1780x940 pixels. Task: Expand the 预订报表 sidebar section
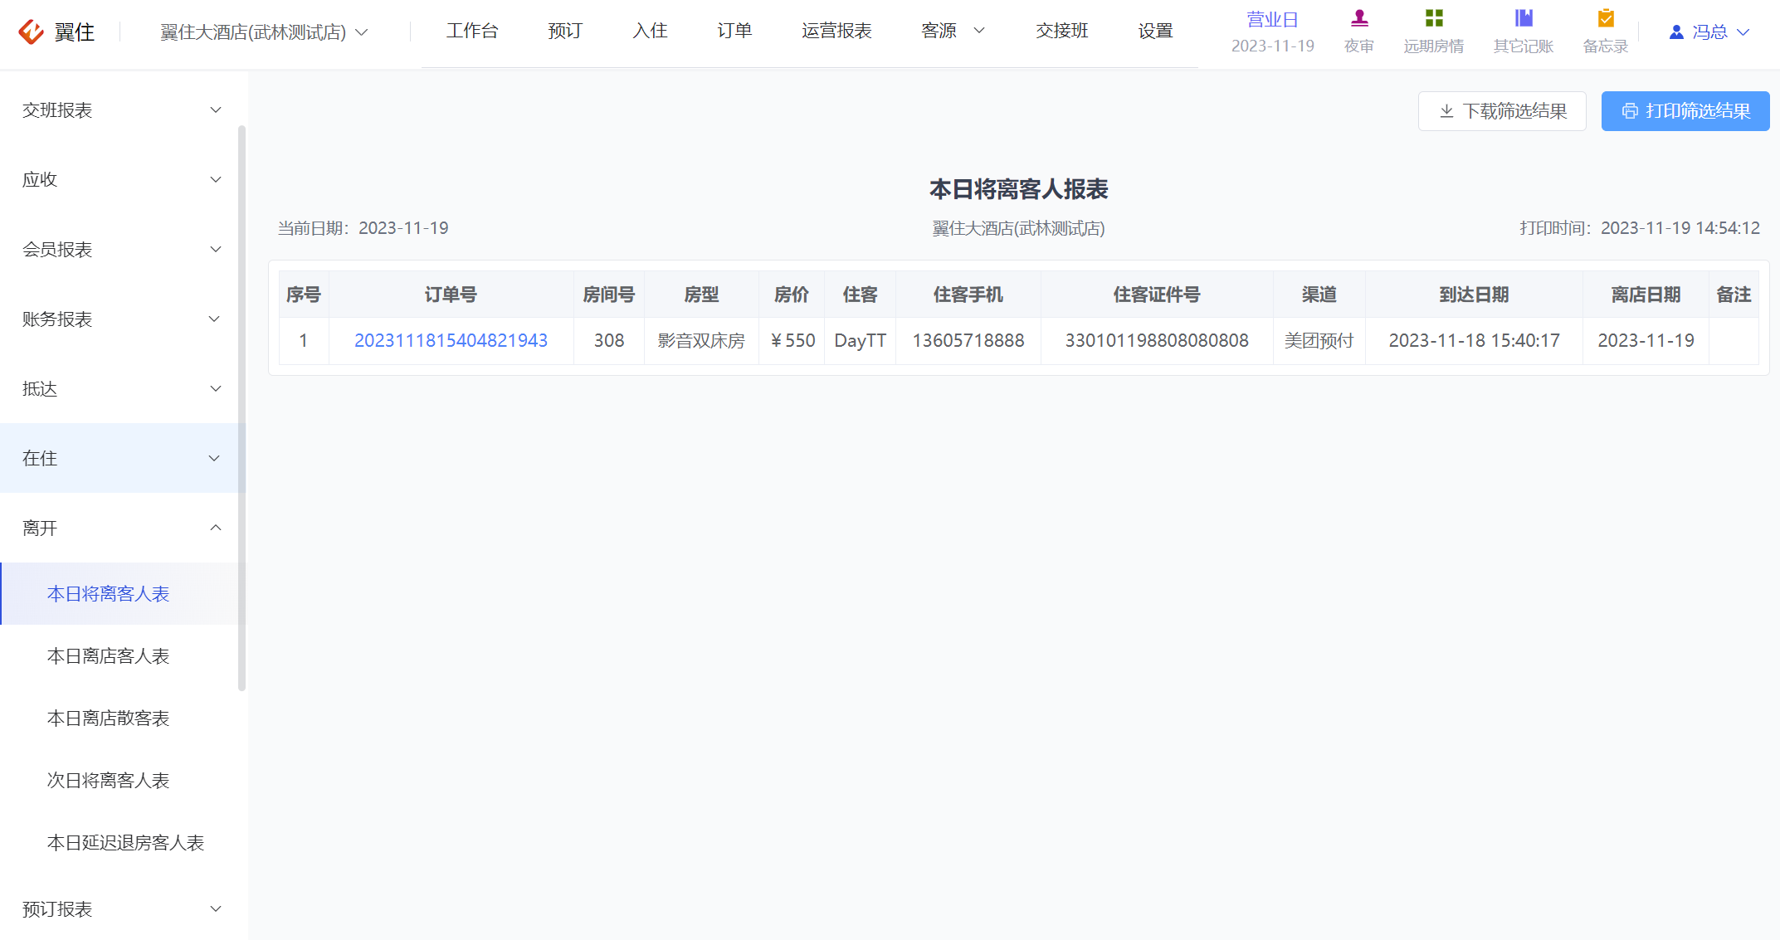[x=123, y=909]
